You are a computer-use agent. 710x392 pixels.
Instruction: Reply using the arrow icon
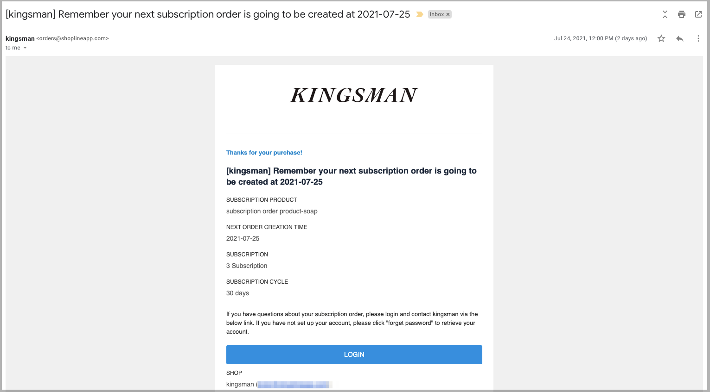pyautogui.click(x=680, y=38)
